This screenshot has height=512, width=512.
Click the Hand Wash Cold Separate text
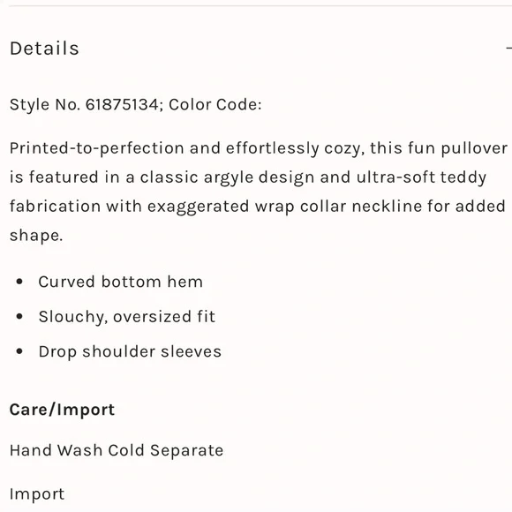coord(117,450)
